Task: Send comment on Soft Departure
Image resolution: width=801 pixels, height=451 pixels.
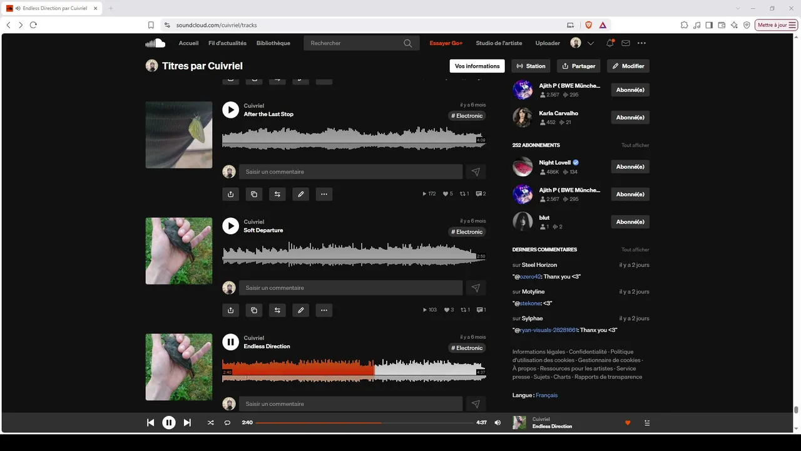Action: 476,288
